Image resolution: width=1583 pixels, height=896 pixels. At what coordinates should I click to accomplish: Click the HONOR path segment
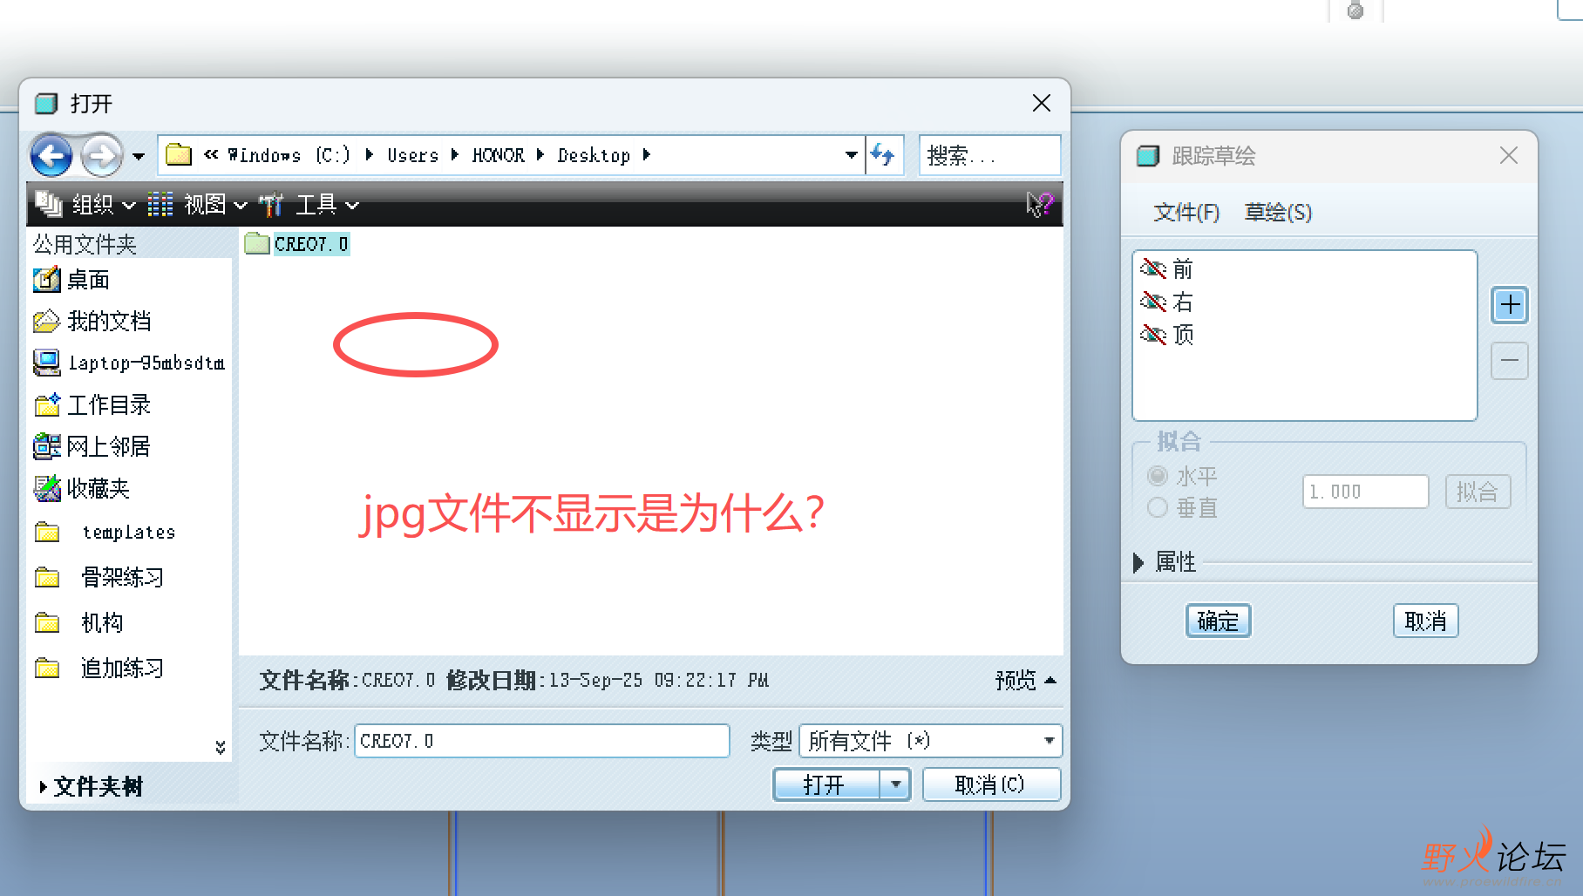(499, 155)
